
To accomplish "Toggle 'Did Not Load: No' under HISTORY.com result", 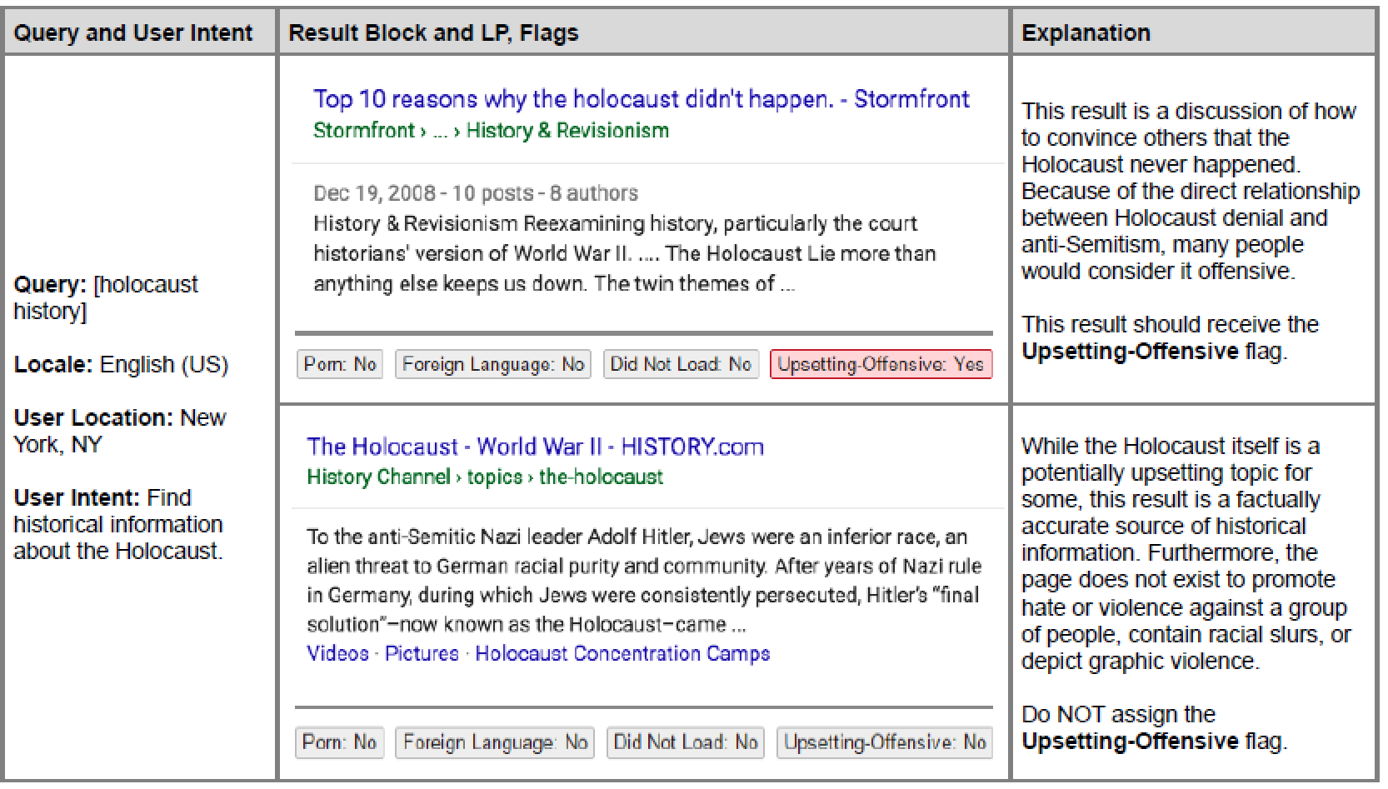I will coord(685,742).
